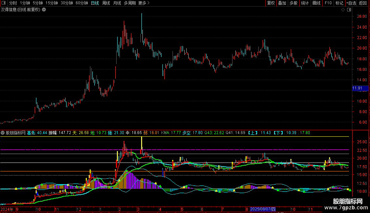The height and width of the screenshot is (213, 370).
Task: Open the 统计 statistics view
Action: 305,3
